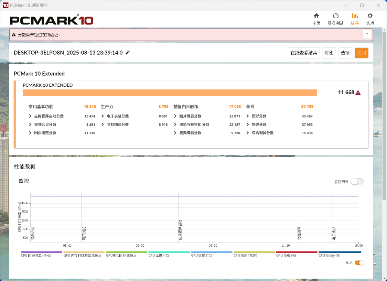387x281 pixels.
Task: Click the 游戏 score 30 789
Action: tap(307, 107)
